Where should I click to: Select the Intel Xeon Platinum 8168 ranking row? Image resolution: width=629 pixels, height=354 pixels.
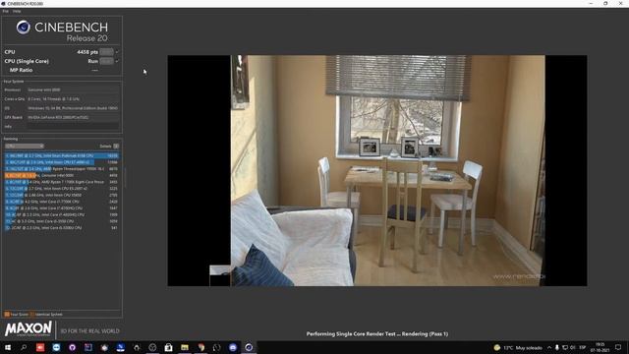[x=61, y=155]
